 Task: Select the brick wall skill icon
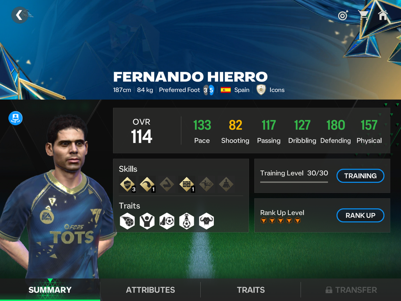click(x=187, y=184)
